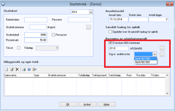Confirm with the OK button
Viewport: 175px width, 111px height.
(68, 105)
